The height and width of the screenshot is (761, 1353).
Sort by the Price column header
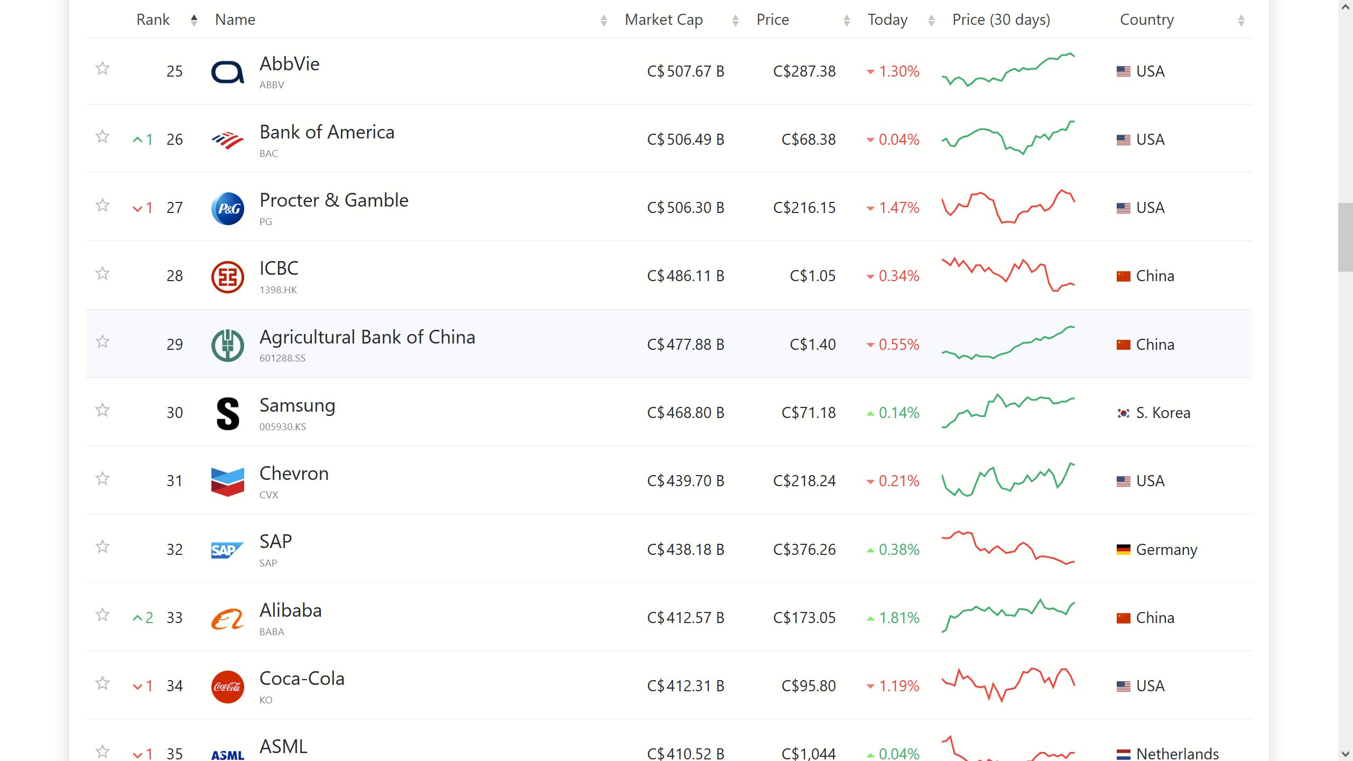(x=772, y=20)
